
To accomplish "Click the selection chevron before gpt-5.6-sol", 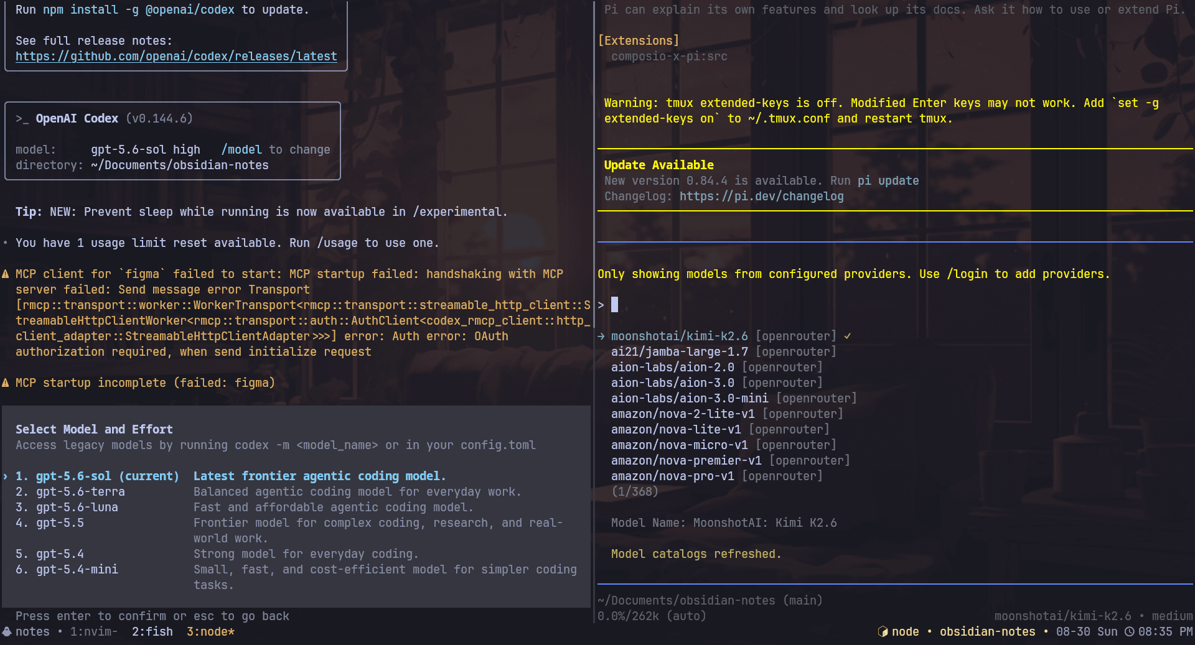I will 6,476.
